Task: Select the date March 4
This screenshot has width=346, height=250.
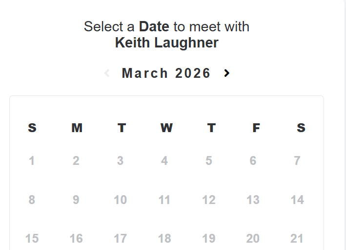Action: 164,160
